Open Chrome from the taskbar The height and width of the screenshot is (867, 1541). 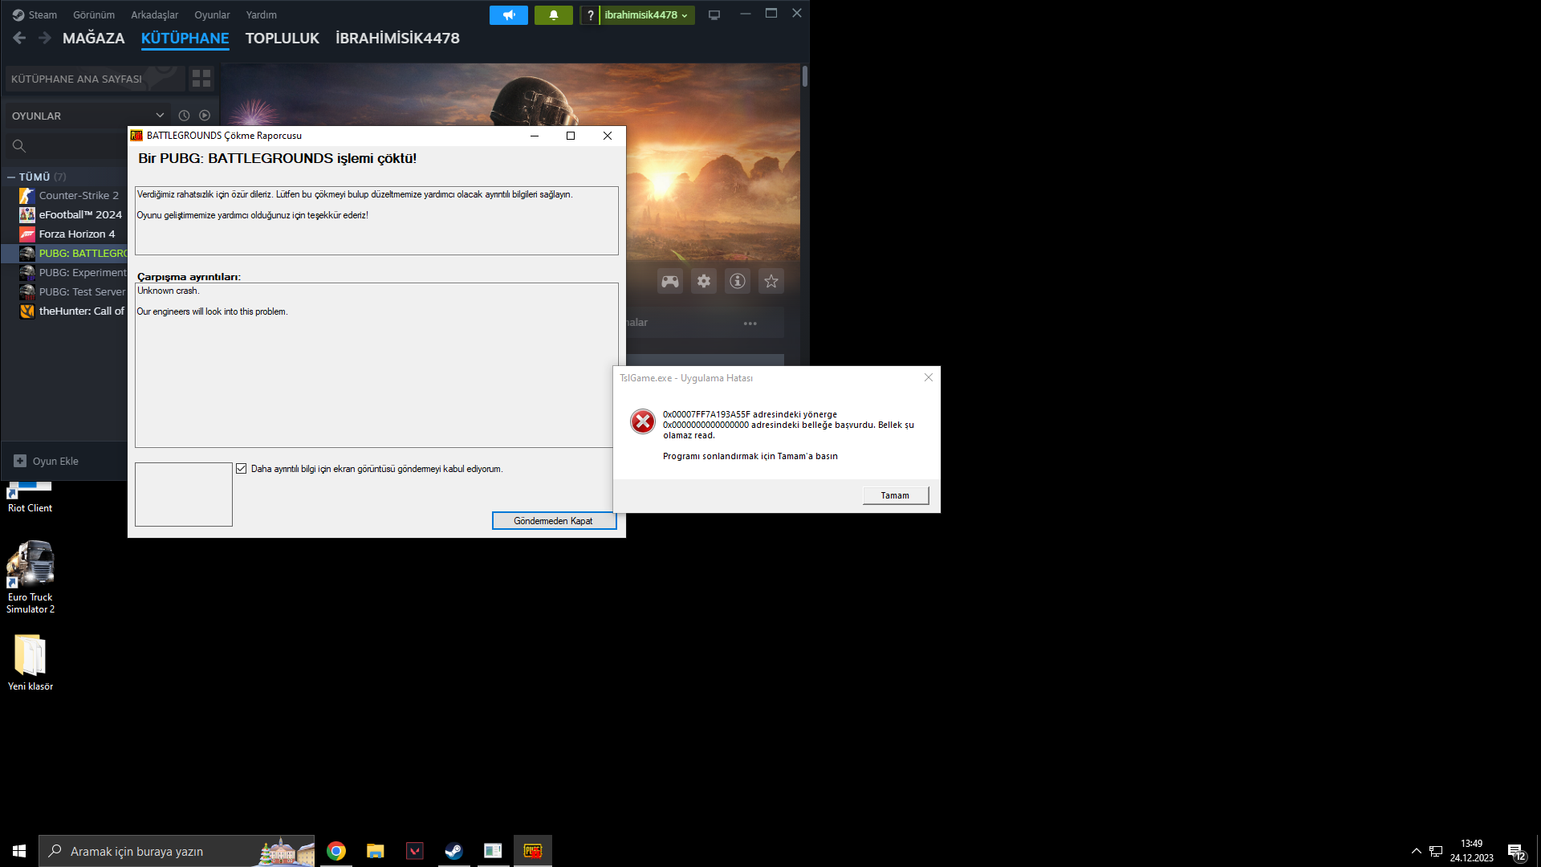[336, 851]
